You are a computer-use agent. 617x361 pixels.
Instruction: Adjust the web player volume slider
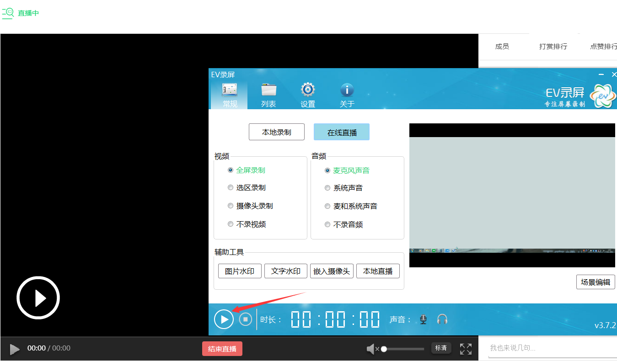point(403,349)
